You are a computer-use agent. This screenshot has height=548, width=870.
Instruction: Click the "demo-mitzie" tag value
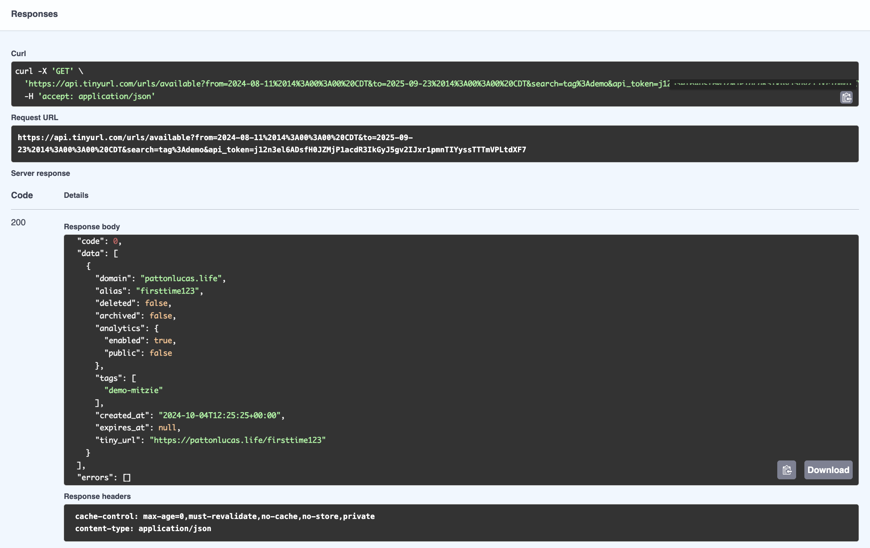pyautogui.click(x=133, y=390)
